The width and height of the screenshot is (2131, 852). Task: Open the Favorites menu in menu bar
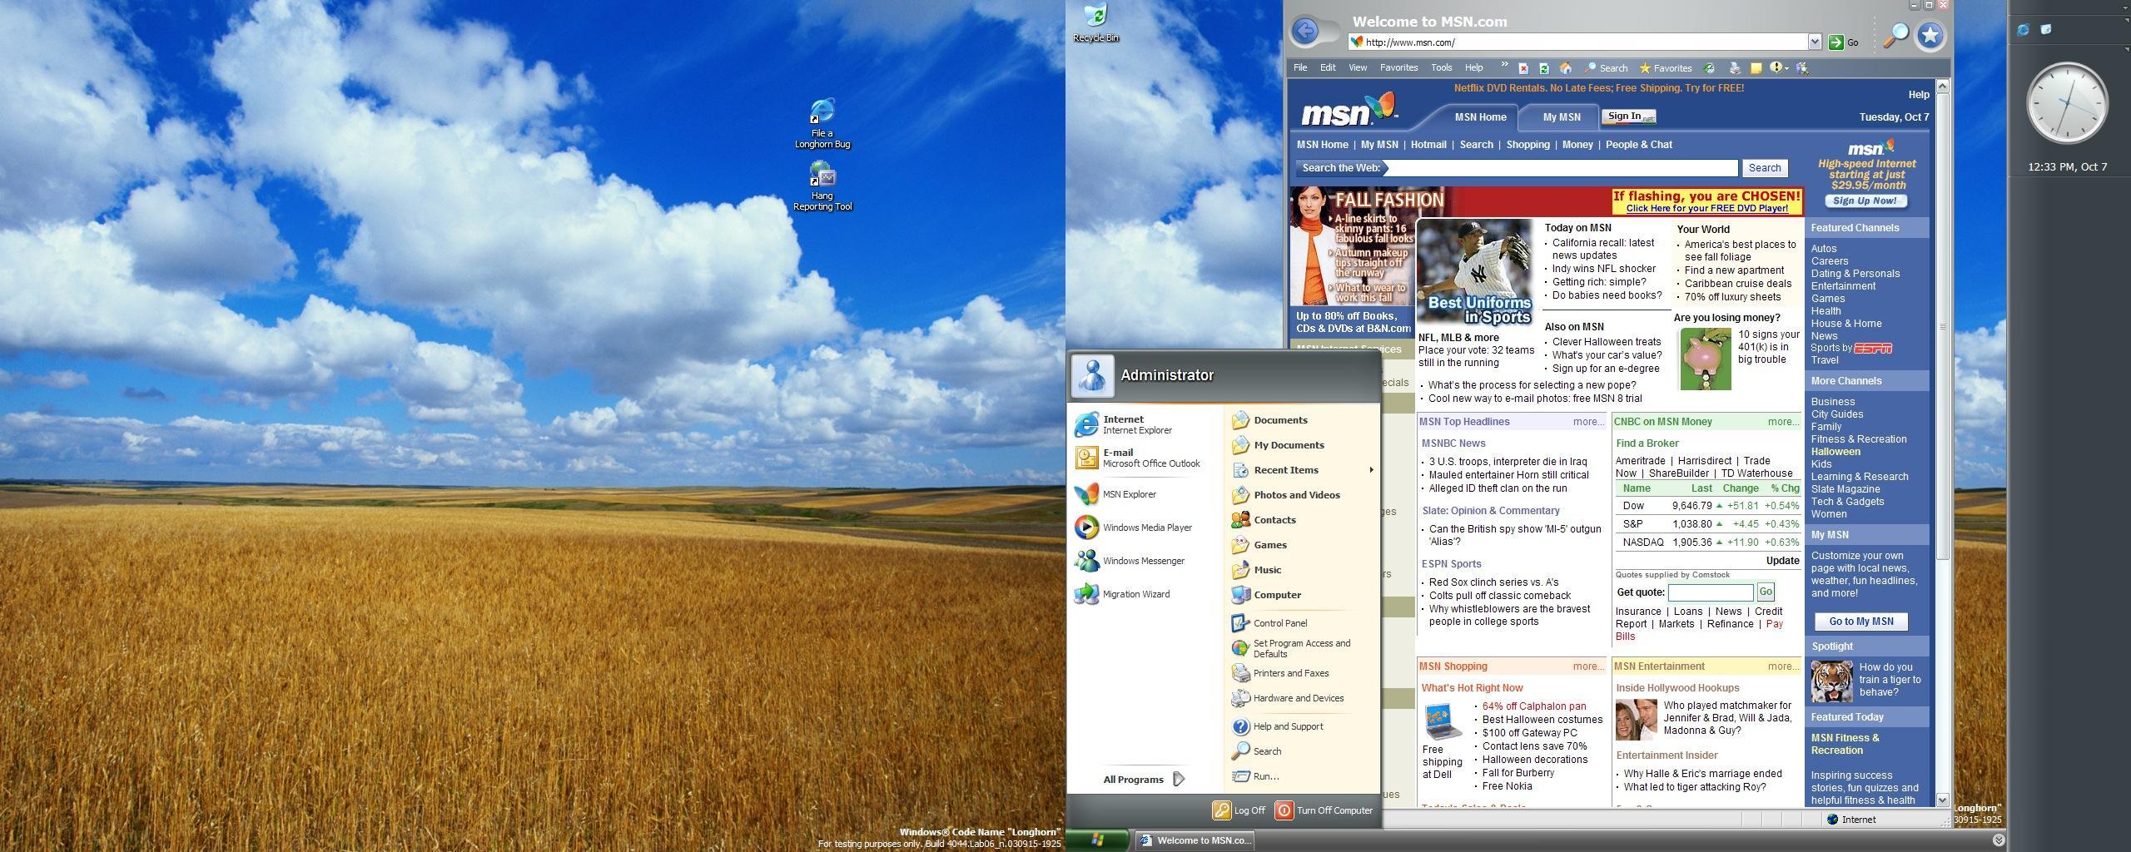pyautogui.click(x=1398, y=68)
